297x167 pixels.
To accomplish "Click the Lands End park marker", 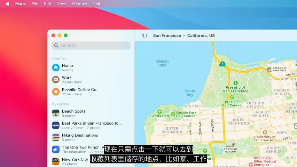I will 159,112.
